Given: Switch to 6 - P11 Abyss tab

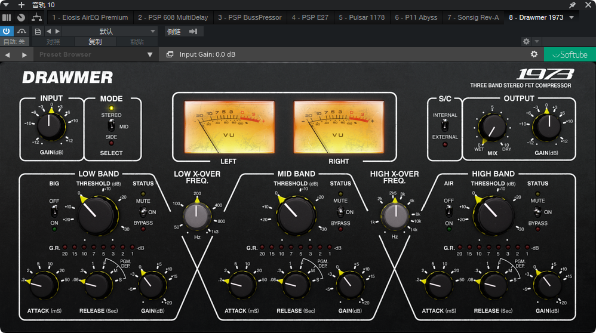Looking at the screenshot, I should pyautogui.click(x=416, y=17).
